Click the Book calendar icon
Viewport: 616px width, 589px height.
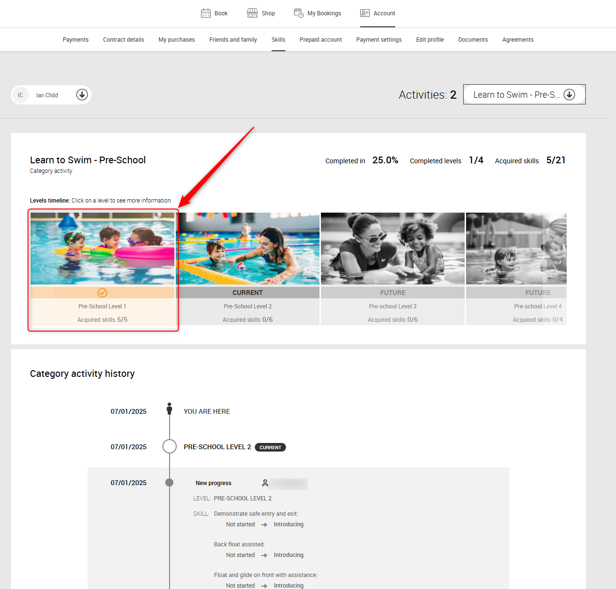tap(205, 13)
